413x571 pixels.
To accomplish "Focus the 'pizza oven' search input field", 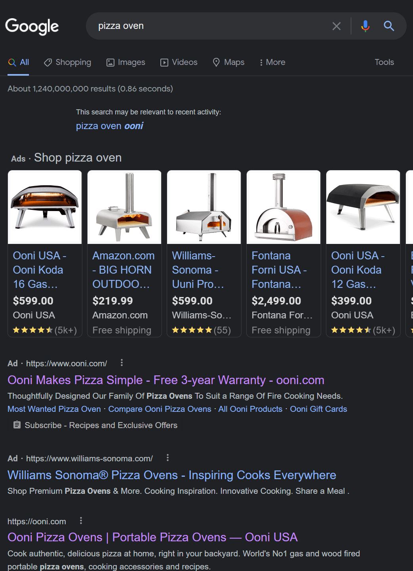I will click(x=210, y=26).
